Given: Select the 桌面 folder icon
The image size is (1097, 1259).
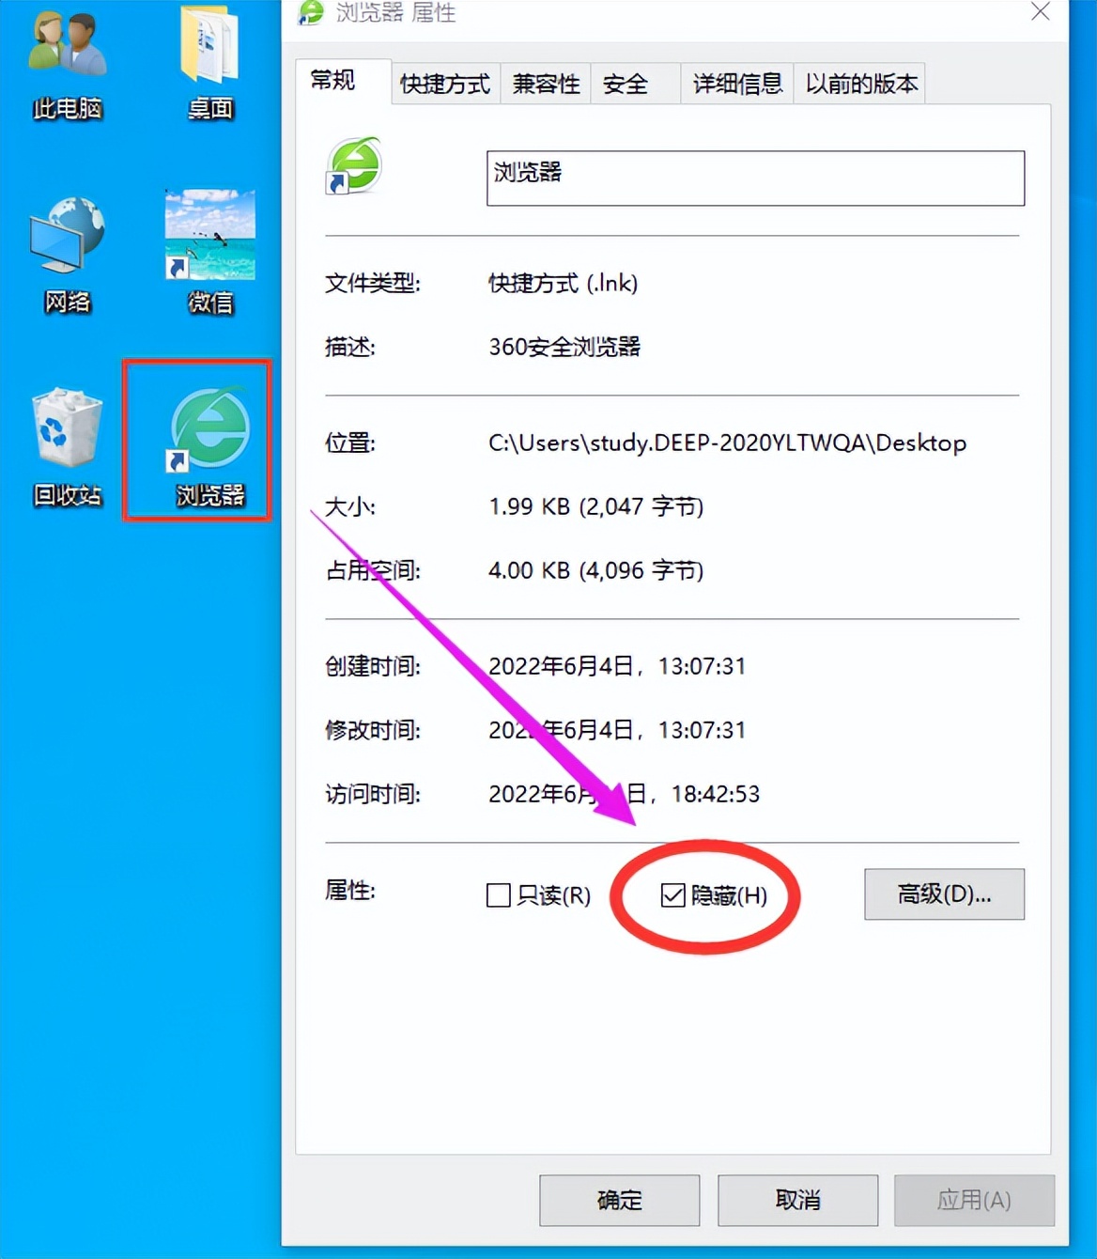Looking at the screenshot, I should (209, 64).
